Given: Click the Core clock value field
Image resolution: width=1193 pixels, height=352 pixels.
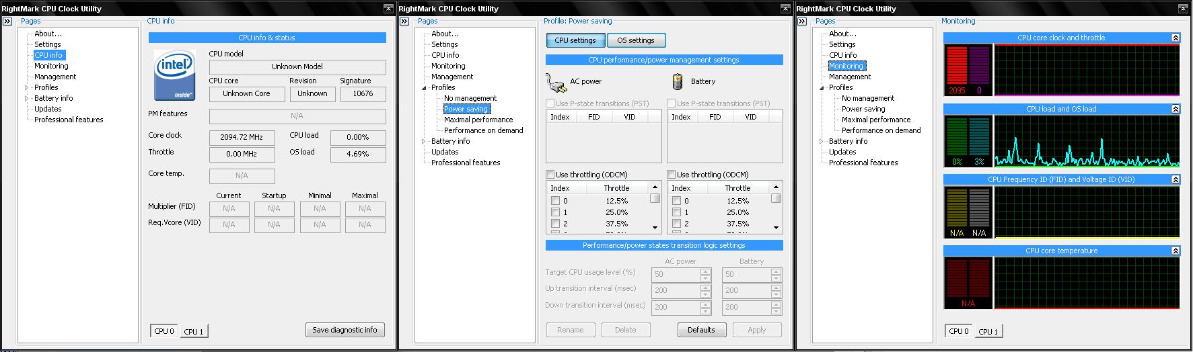Looking at the screenshot, I should point(242,137).
